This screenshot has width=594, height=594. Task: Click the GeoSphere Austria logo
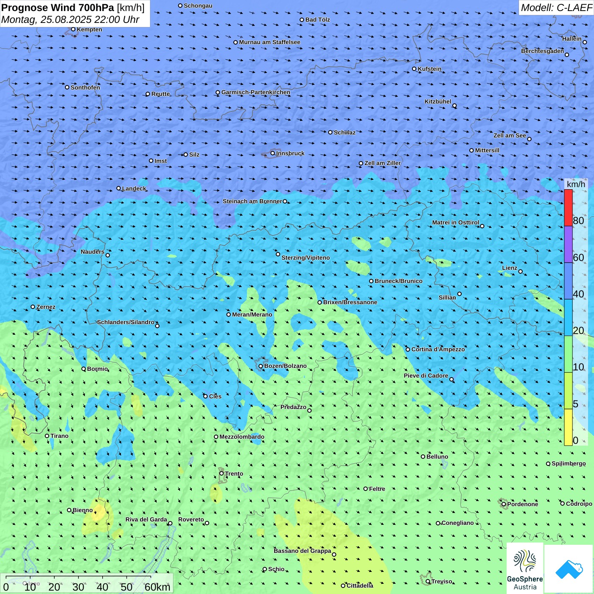pos(525,569)
